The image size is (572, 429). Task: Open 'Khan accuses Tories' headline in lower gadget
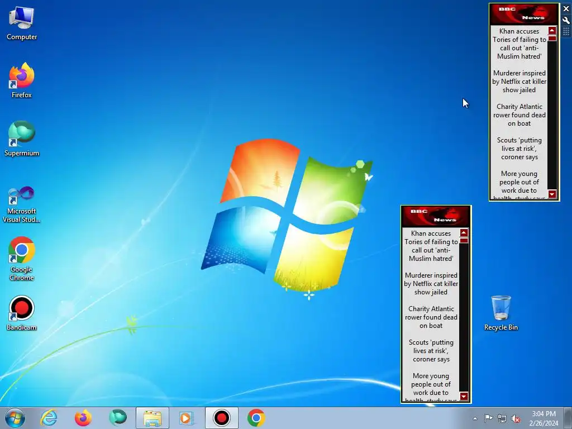pyautogui.click(x=431, y=246)
